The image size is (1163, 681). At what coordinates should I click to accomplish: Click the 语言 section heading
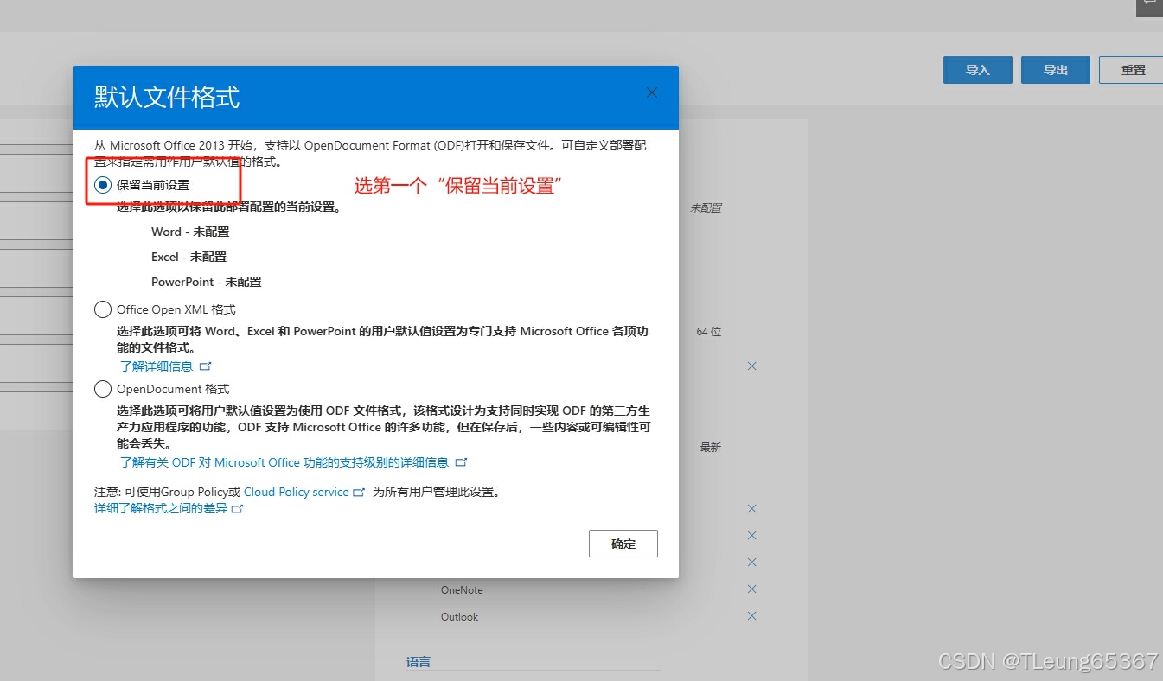(419, 662)
